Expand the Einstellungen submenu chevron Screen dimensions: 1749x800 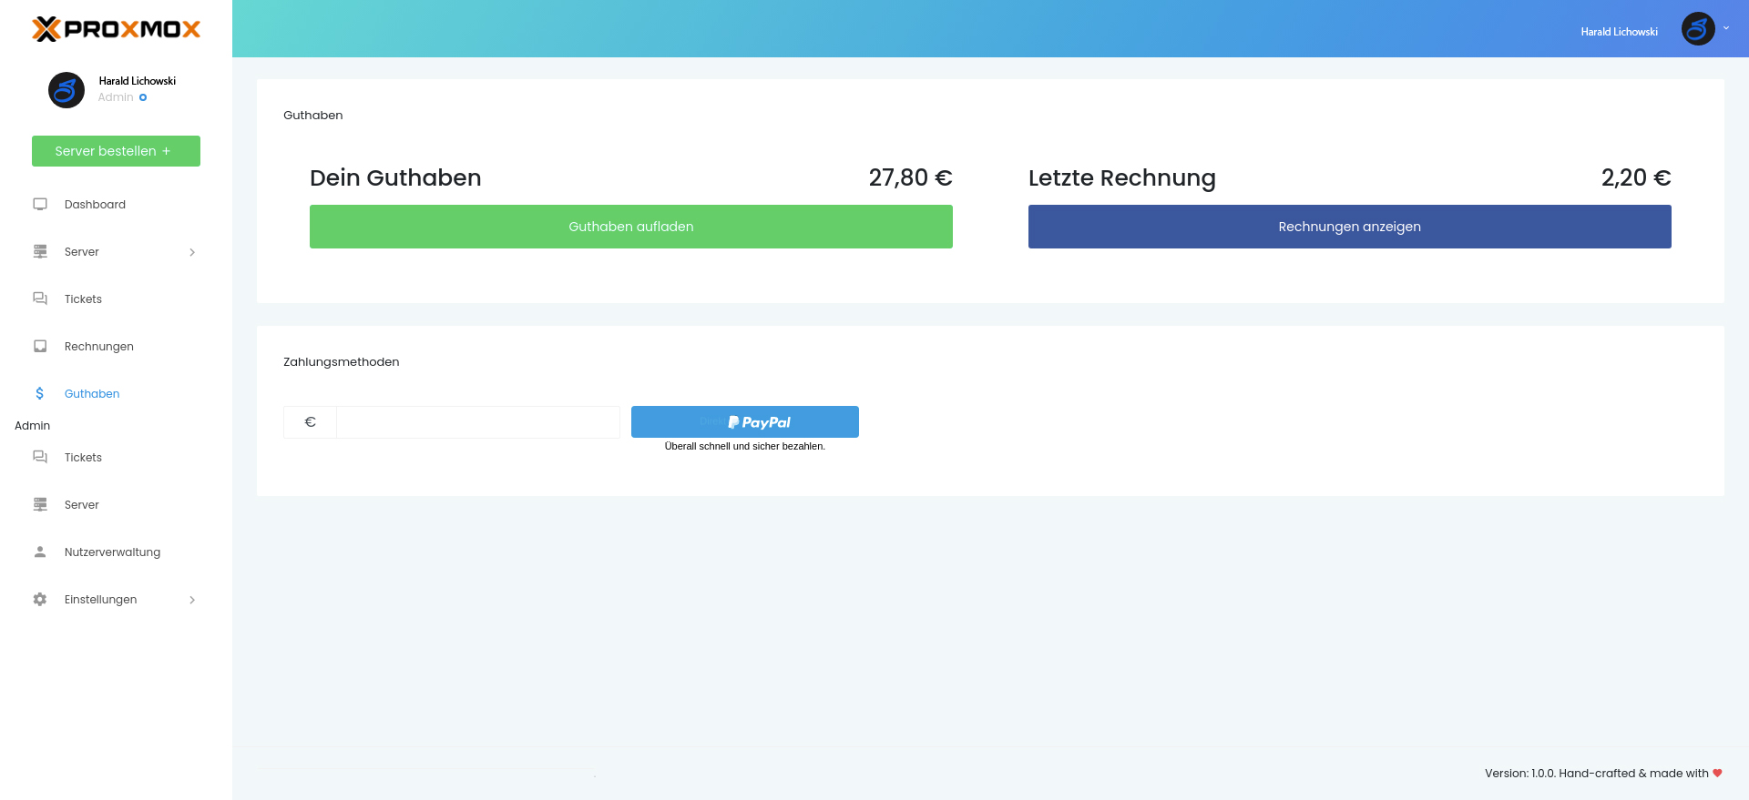click(x=192, y=600)
